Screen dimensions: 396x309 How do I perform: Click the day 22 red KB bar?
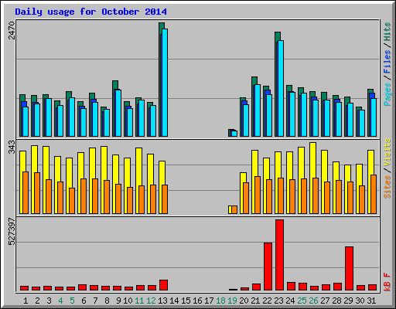[x=268, y=267]
